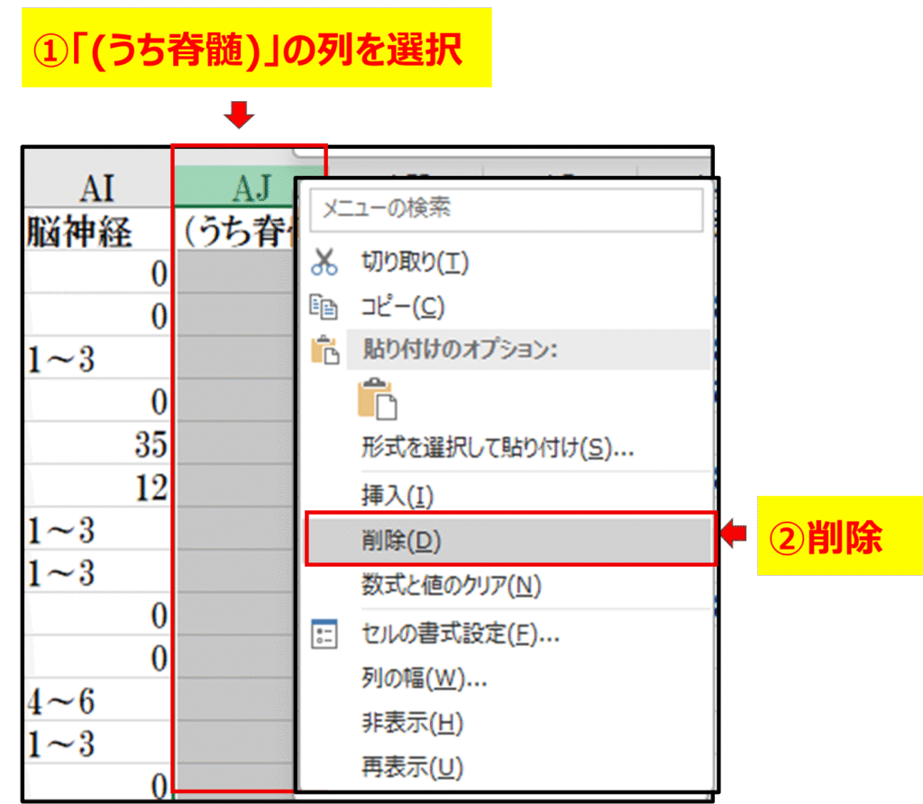This screenshot has width=923, height=804.
Task: Click the メニューの検索 search box
Action: pos(505,210)
